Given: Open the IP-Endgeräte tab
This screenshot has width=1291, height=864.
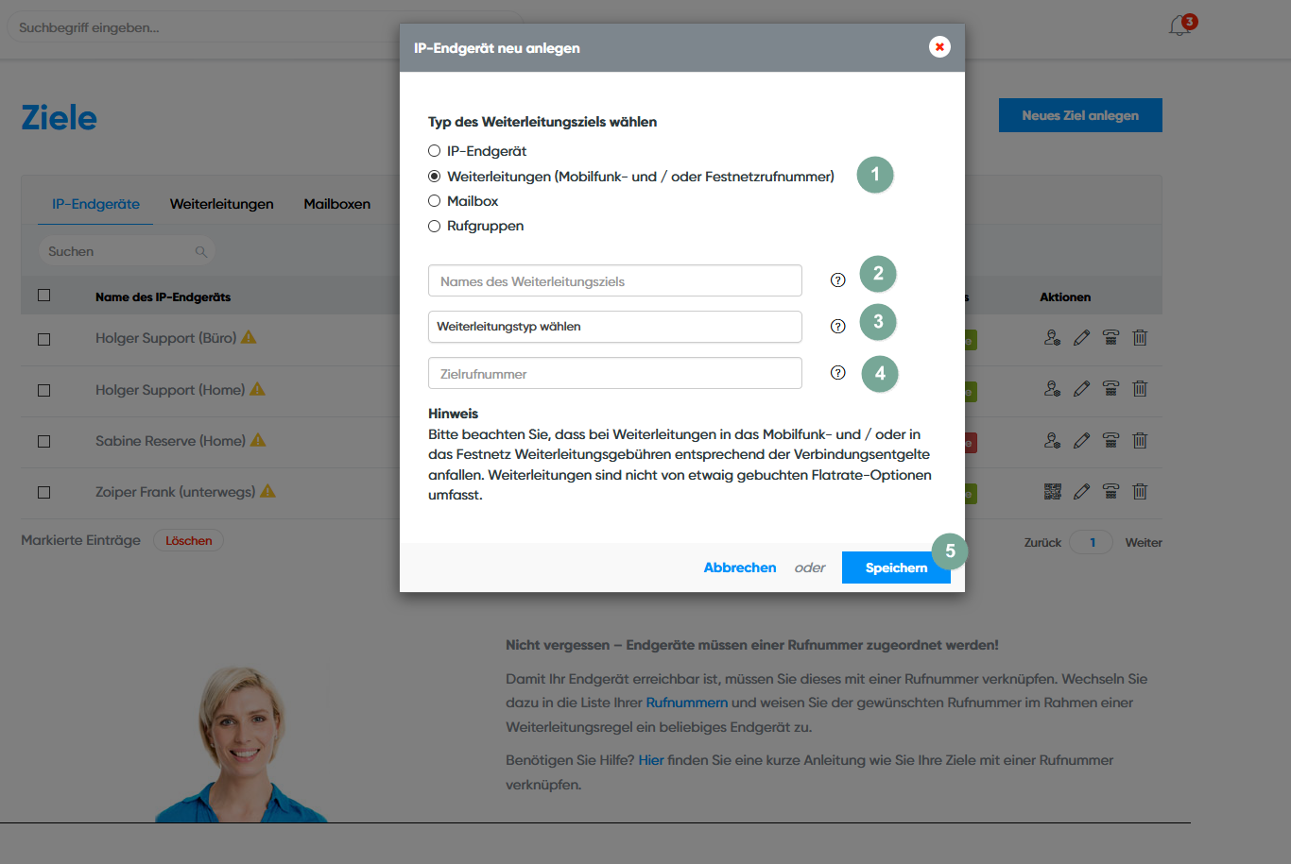Looking at the screenshot, I should [95, 204].
